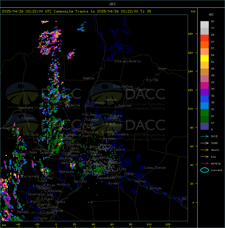Click the magenta eb+bip arrow icon
Image resolution: width=225 pixels, height=228 pixels.
coord(204,164)
